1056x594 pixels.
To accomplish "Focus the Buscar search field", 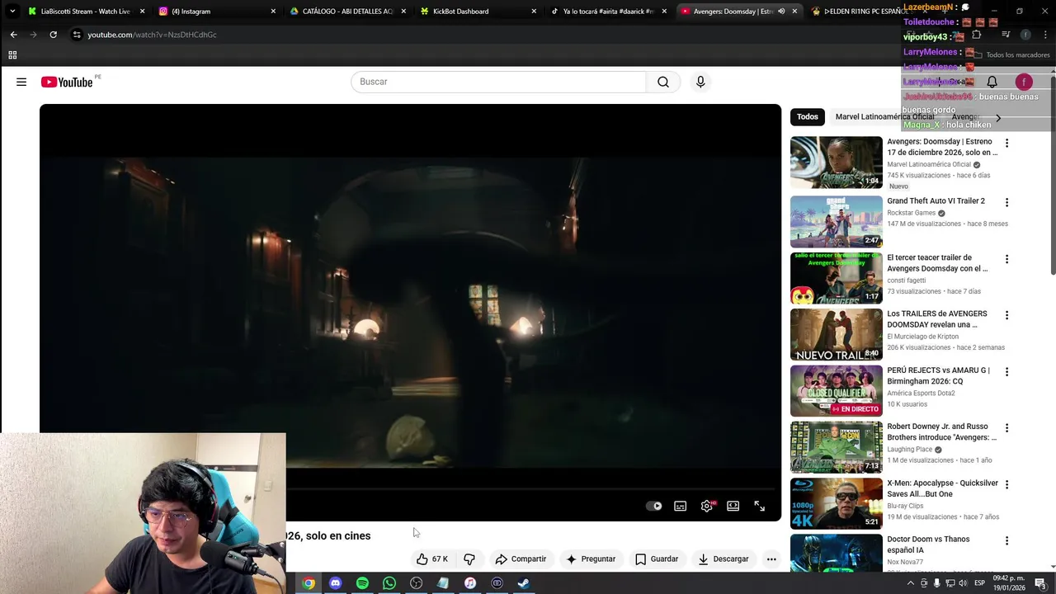I will click(x=498, y=82).
